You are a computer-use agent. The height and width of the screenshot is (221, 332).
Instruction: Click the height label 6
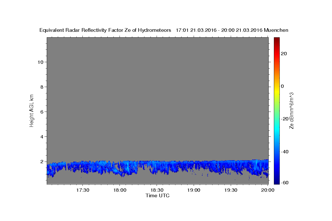click(x=42, y=112)
